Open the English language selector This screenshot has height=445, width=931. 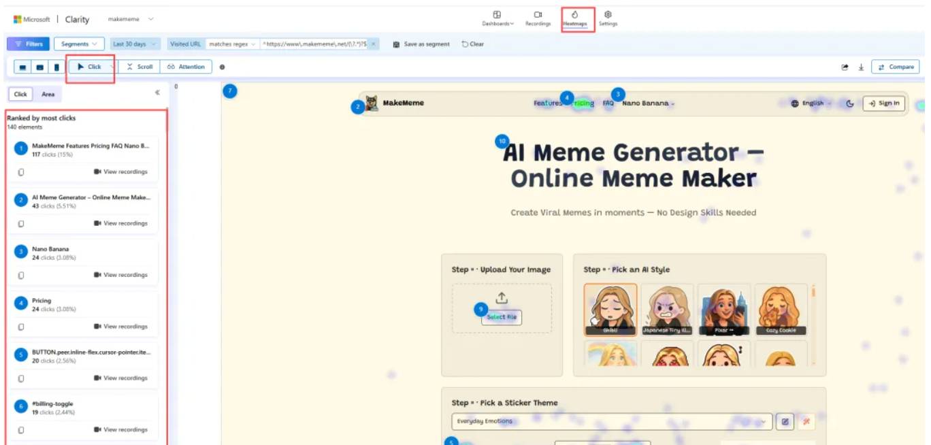[811, 103]
